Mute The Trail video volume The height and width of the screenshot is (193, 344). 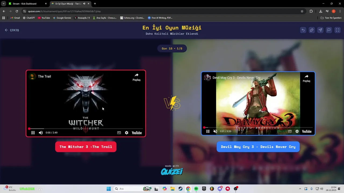[x=41, y=133]
